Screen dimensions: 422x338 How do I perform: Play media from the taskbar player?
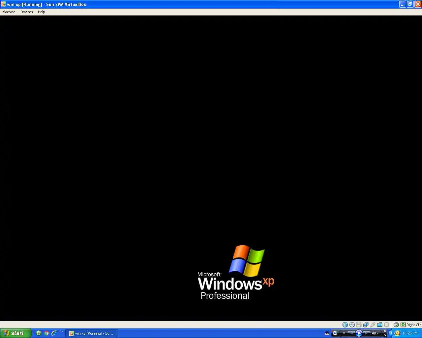coord(359,333)
